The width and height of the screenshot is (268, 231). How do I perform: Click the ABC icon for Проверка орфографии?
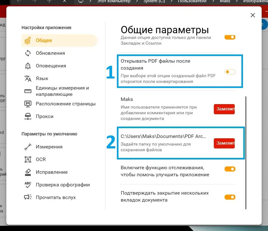pos(28,184)
